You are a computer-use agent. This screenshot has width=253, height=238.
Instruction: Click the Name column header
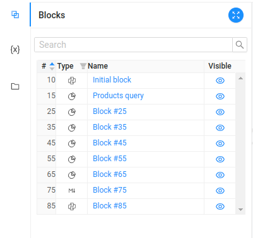[x=98, y=66]
